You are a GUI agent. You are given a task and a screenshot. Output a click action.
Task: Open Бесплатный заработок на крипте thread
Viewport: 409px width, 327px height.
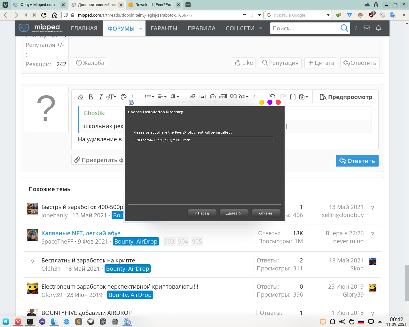tap(88, 260)
